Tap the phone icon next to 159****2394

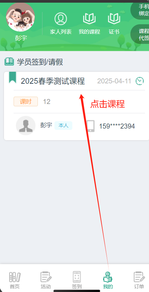[91, 126]
